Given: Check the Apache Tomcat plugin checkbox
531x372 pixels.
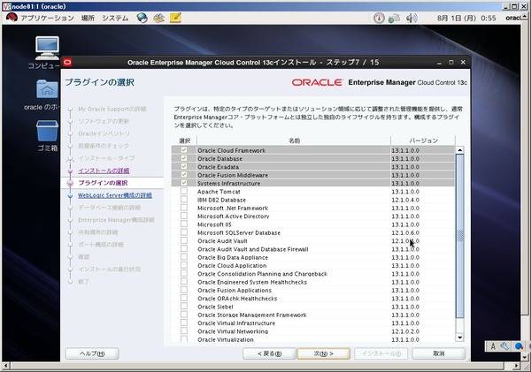Looking at the screenshot, I should 184,191.
